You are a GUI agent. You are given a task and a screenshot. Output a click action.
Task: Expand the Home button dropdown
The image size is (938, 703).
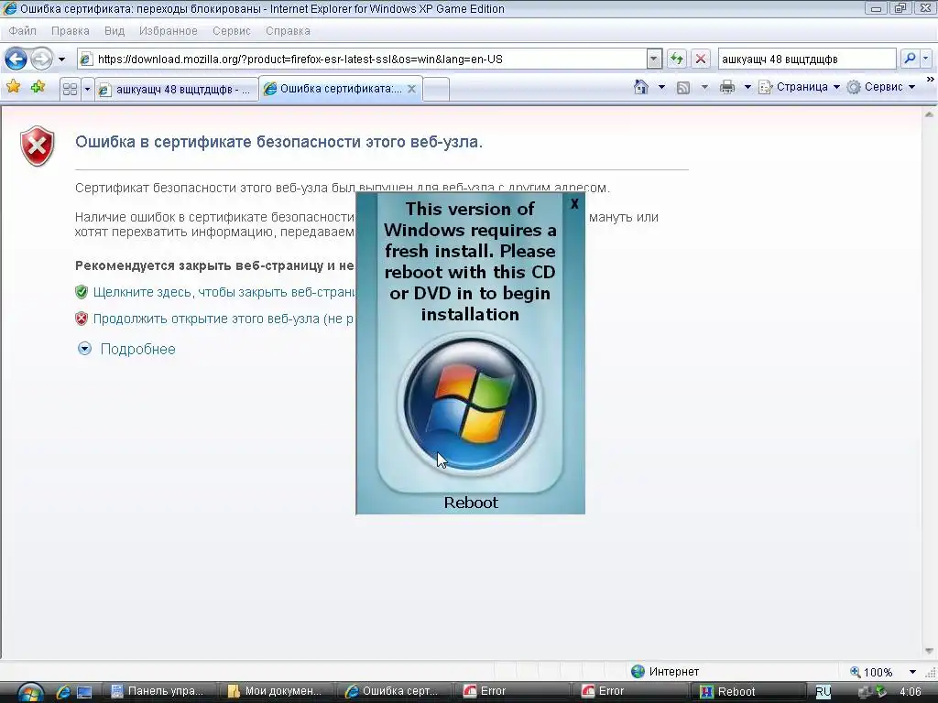coord(661,87)
